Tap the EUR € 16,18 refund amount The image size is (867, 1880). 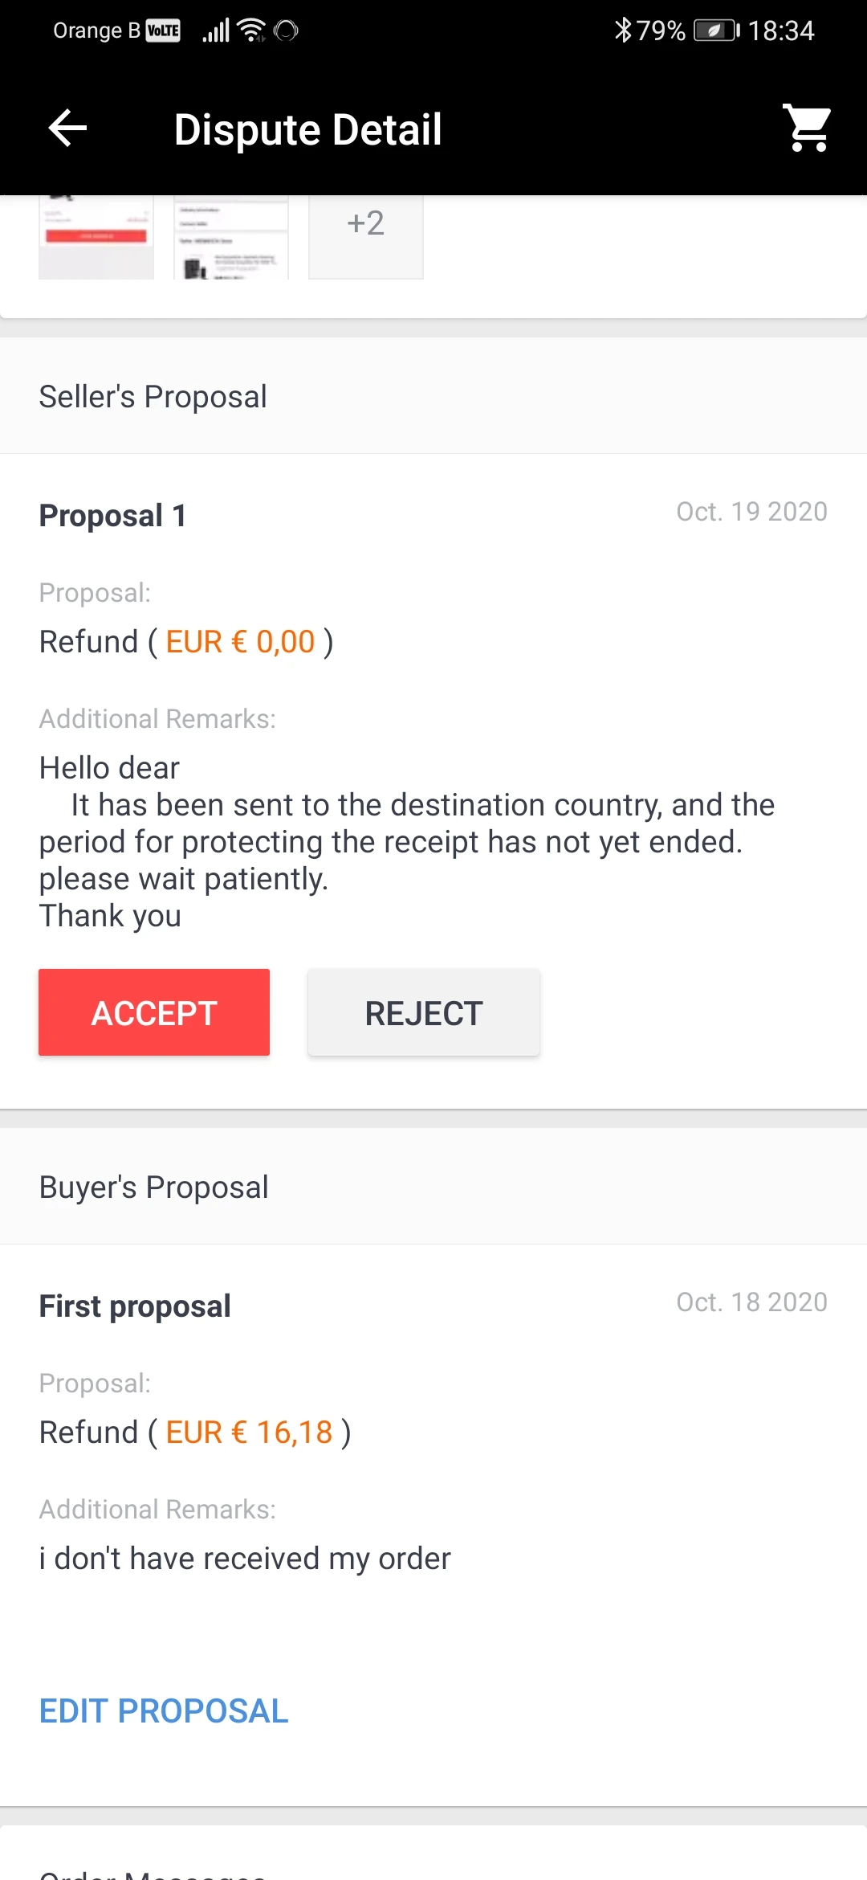(249, 1432)
